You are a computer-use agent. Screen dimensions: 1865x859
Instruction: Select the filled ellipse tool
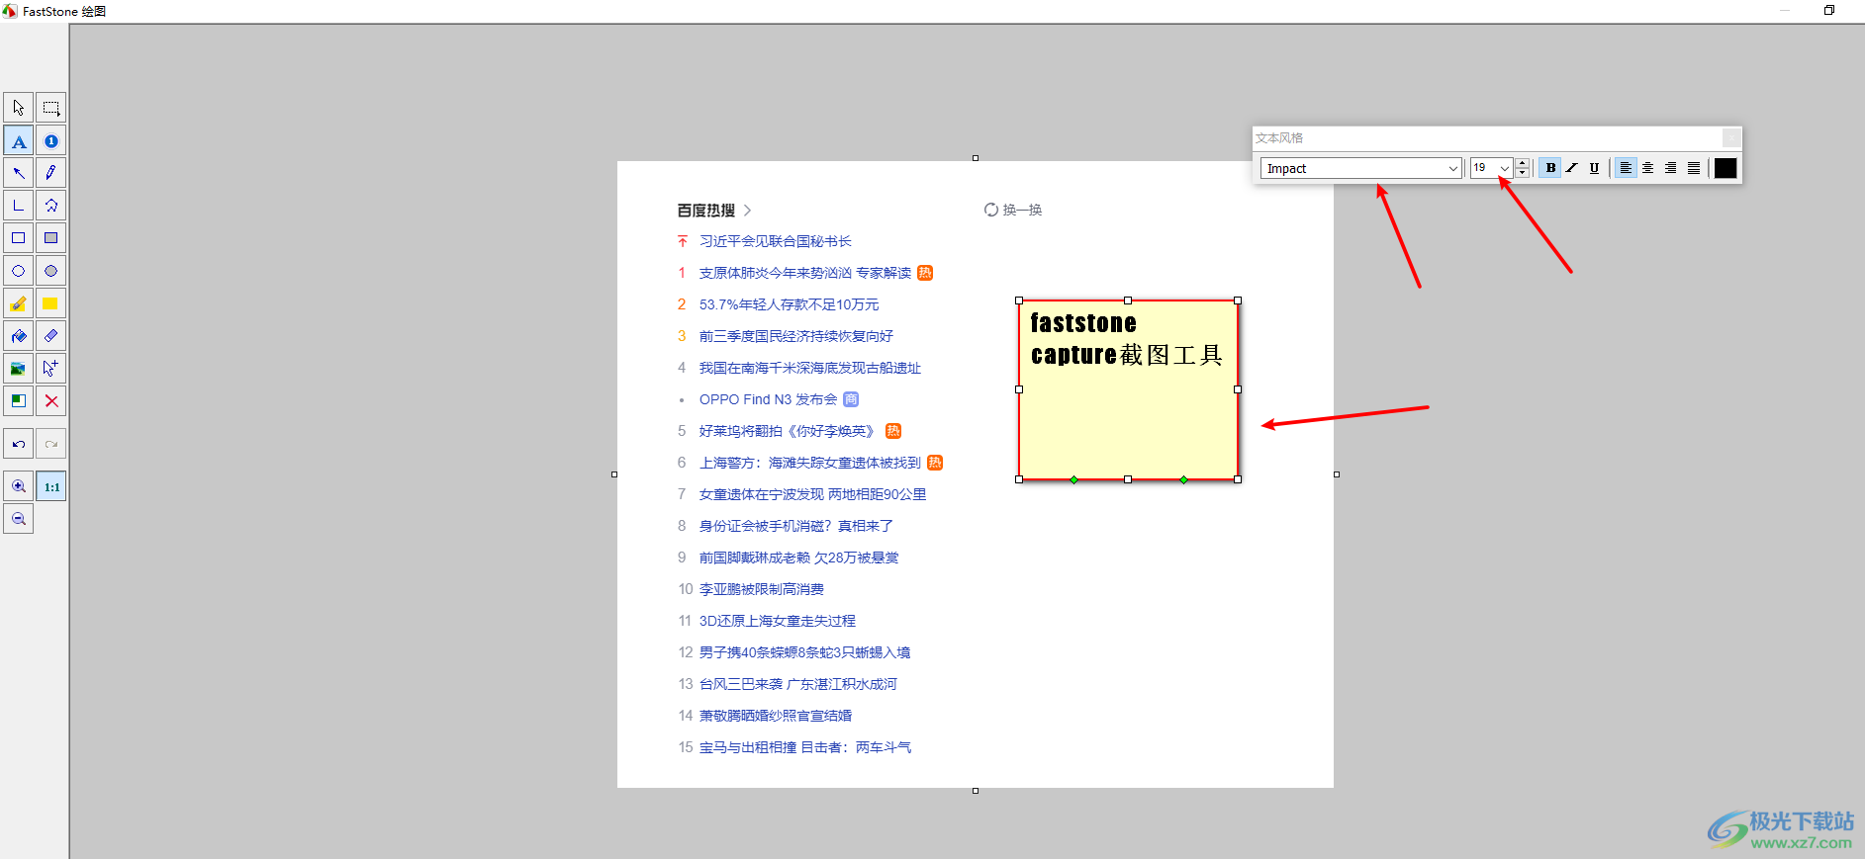[51, 271]
